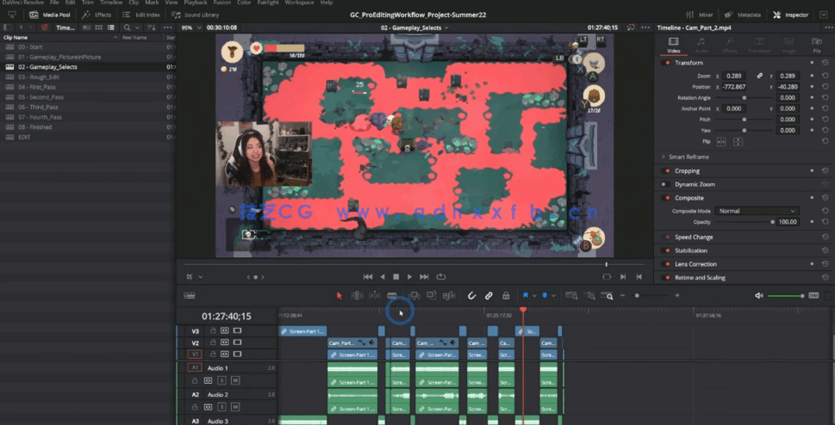Image resolution: width=835 pixels, height=425 pixels.
Task: Switch to the Inspector File tab
Action: tap(816, 45)
